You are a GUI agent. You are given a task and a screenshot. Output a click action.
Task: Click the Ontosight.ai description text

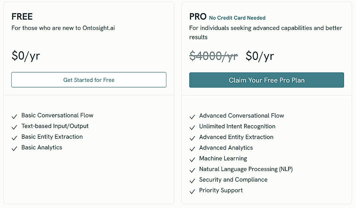click(63, 28)
